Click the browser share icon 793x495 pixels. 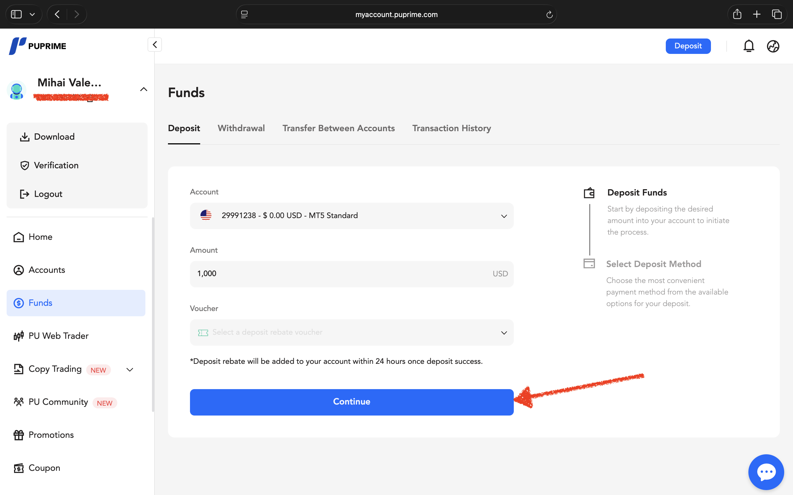click(x=737, y=14)
